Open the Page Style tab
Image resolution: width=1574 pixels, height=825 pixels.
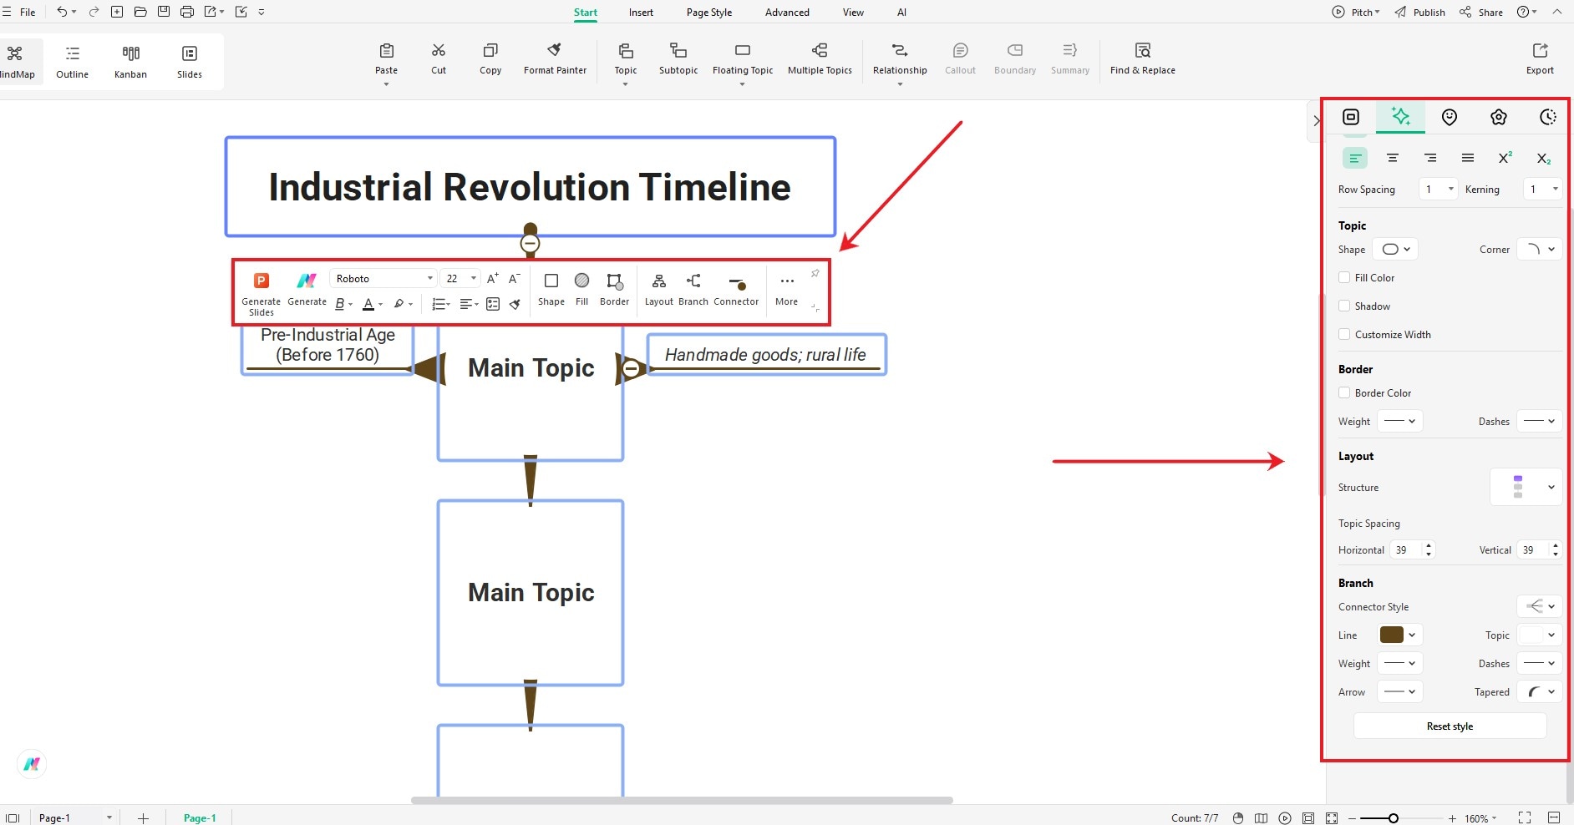coord(709,13)
